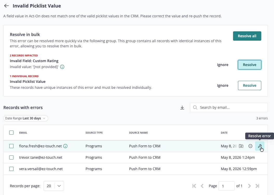Focus the Search by email field
This screenshot has width=274, height=195.
(229, 107)
